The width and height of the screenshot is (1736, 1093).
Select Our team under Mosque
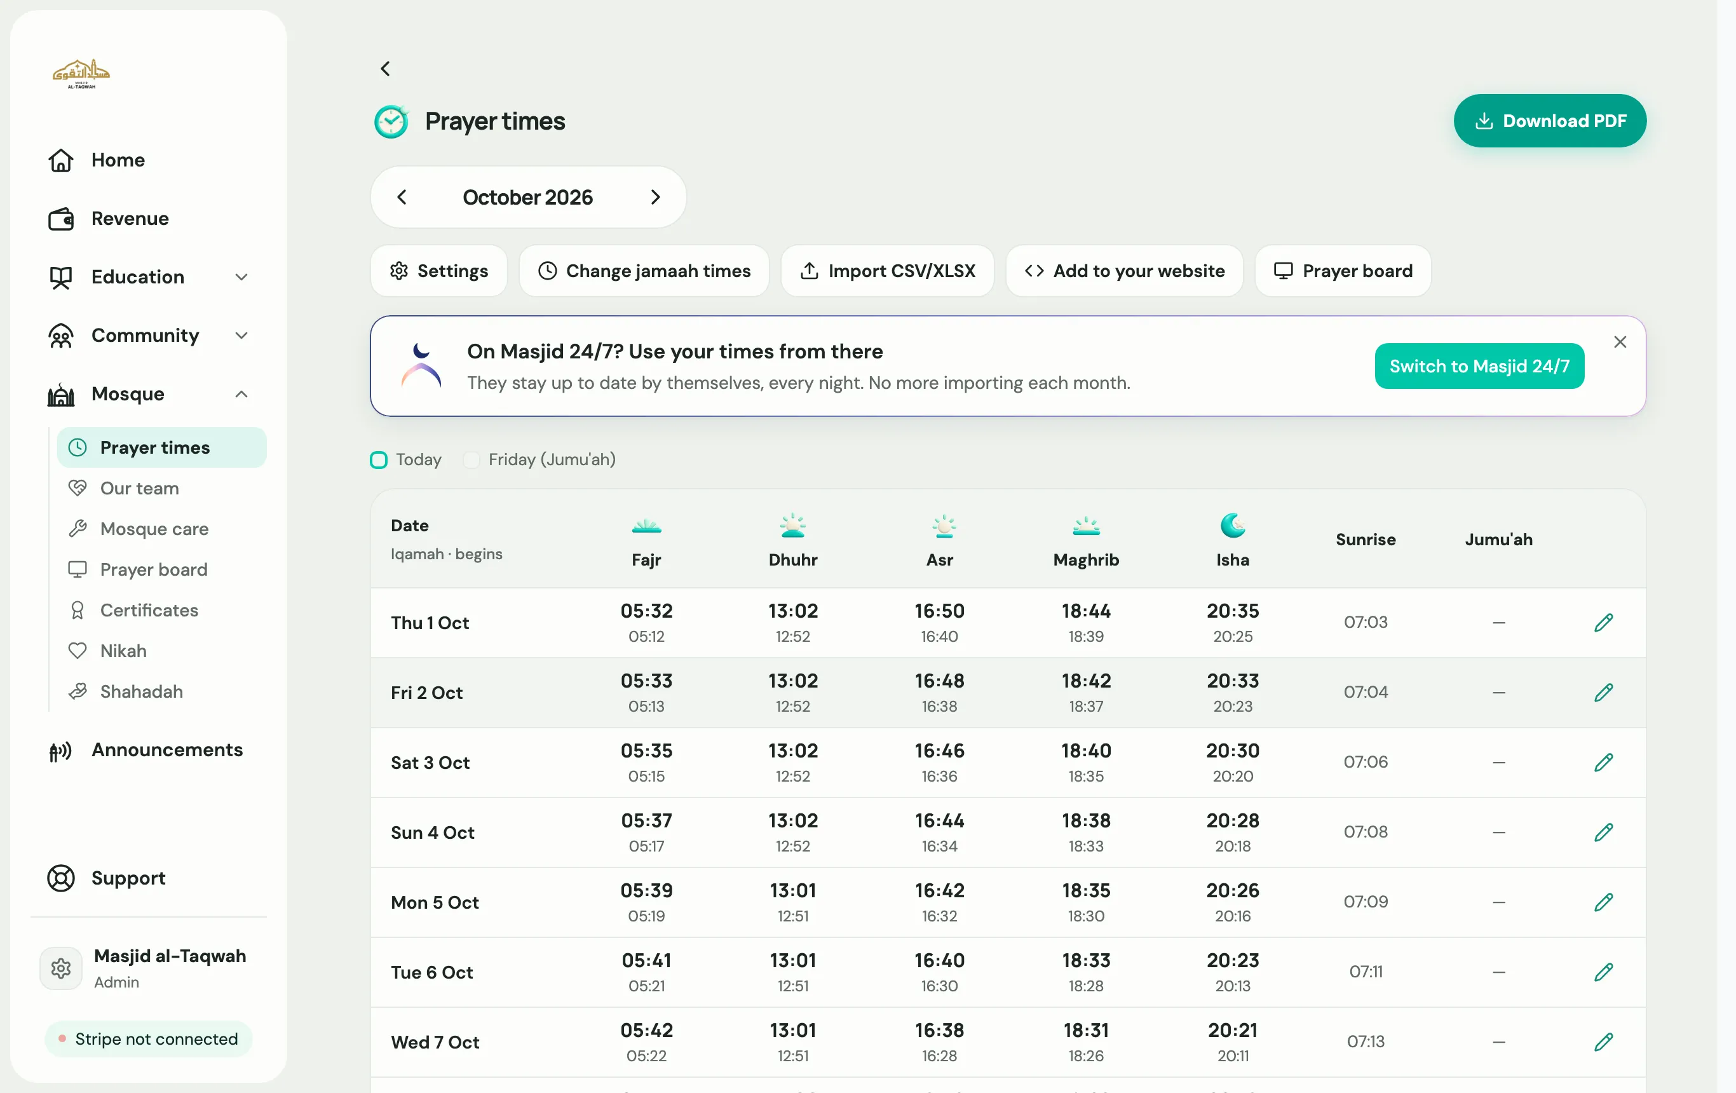(162, 488)
